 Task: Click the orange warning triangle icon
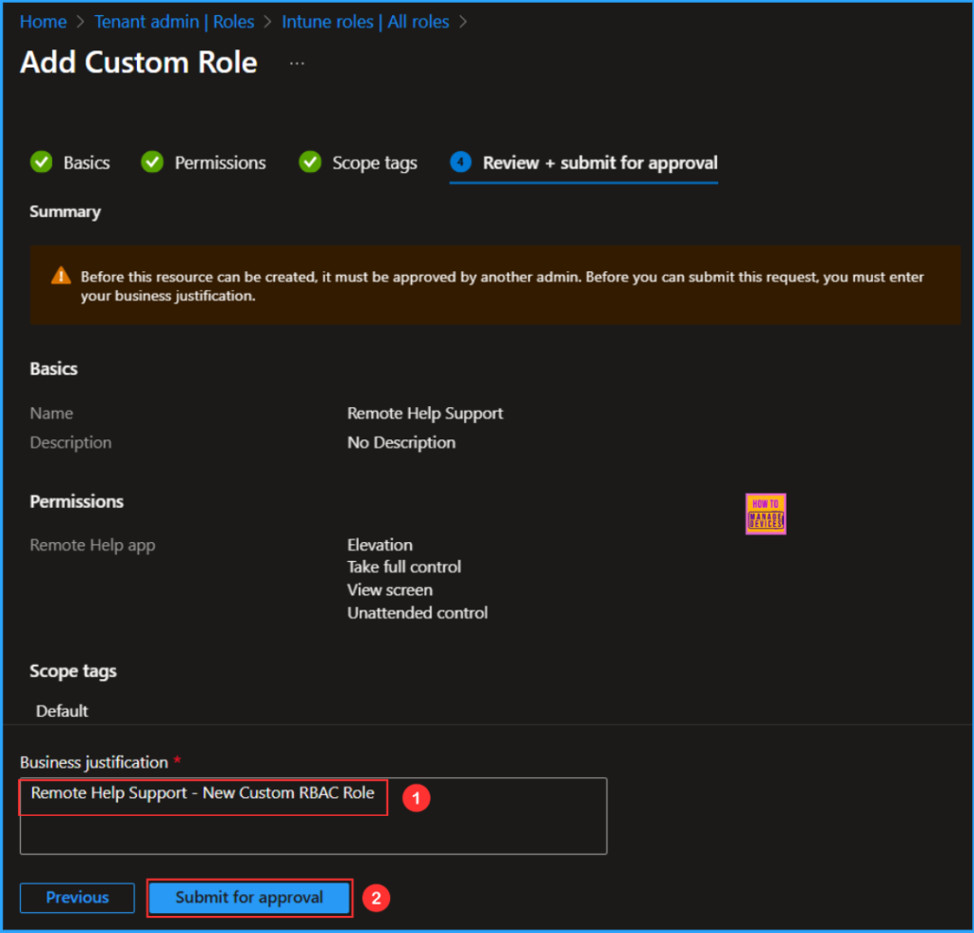tap(61, 275)
